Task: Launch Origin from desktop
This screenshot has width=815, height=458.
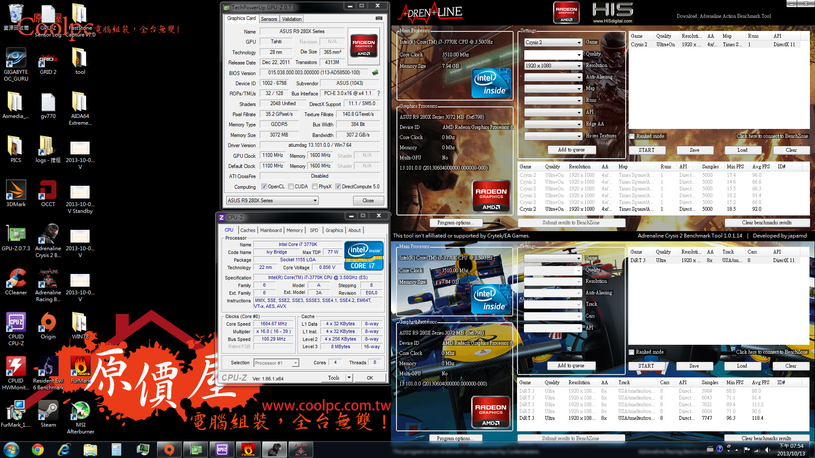Action: click(48, 325)
